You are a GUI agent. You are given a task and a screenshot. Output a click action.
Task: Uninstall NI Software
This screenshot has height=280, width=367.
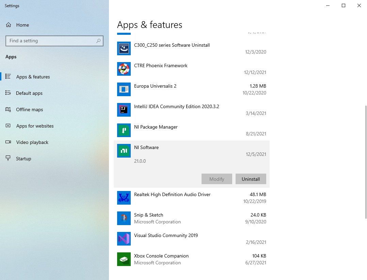click(x=251, y=179)
